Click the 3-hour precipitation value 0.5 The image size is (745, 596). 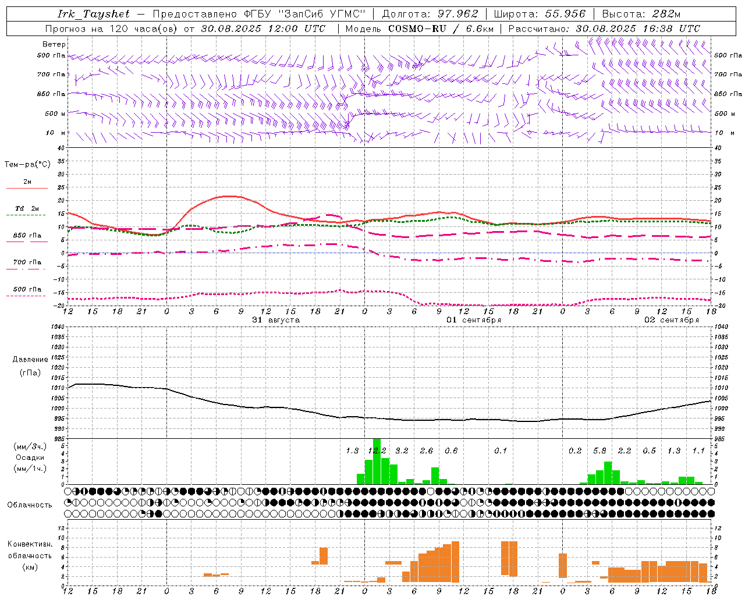coord(649,450)
